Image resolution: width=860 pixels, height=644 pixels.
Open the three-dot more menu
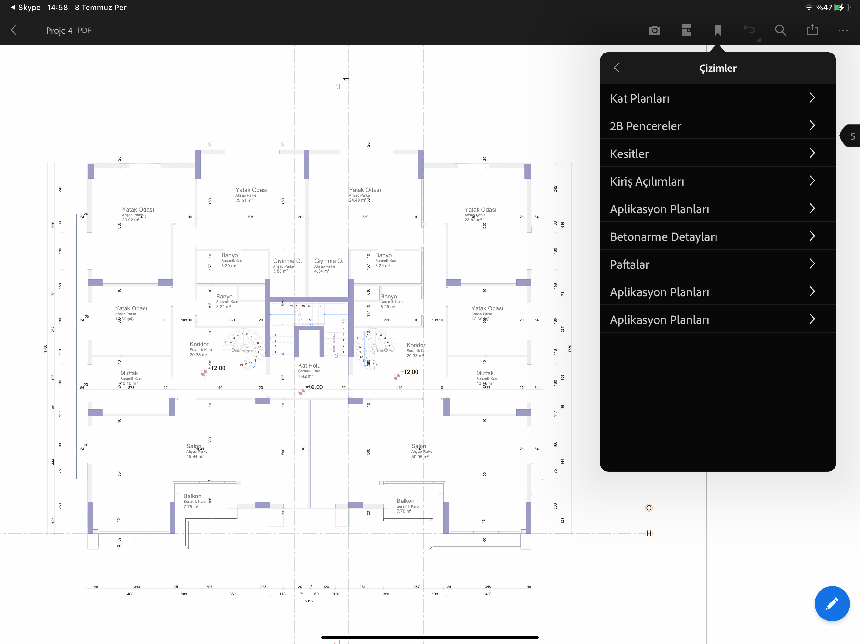click(x=843, y=30)
